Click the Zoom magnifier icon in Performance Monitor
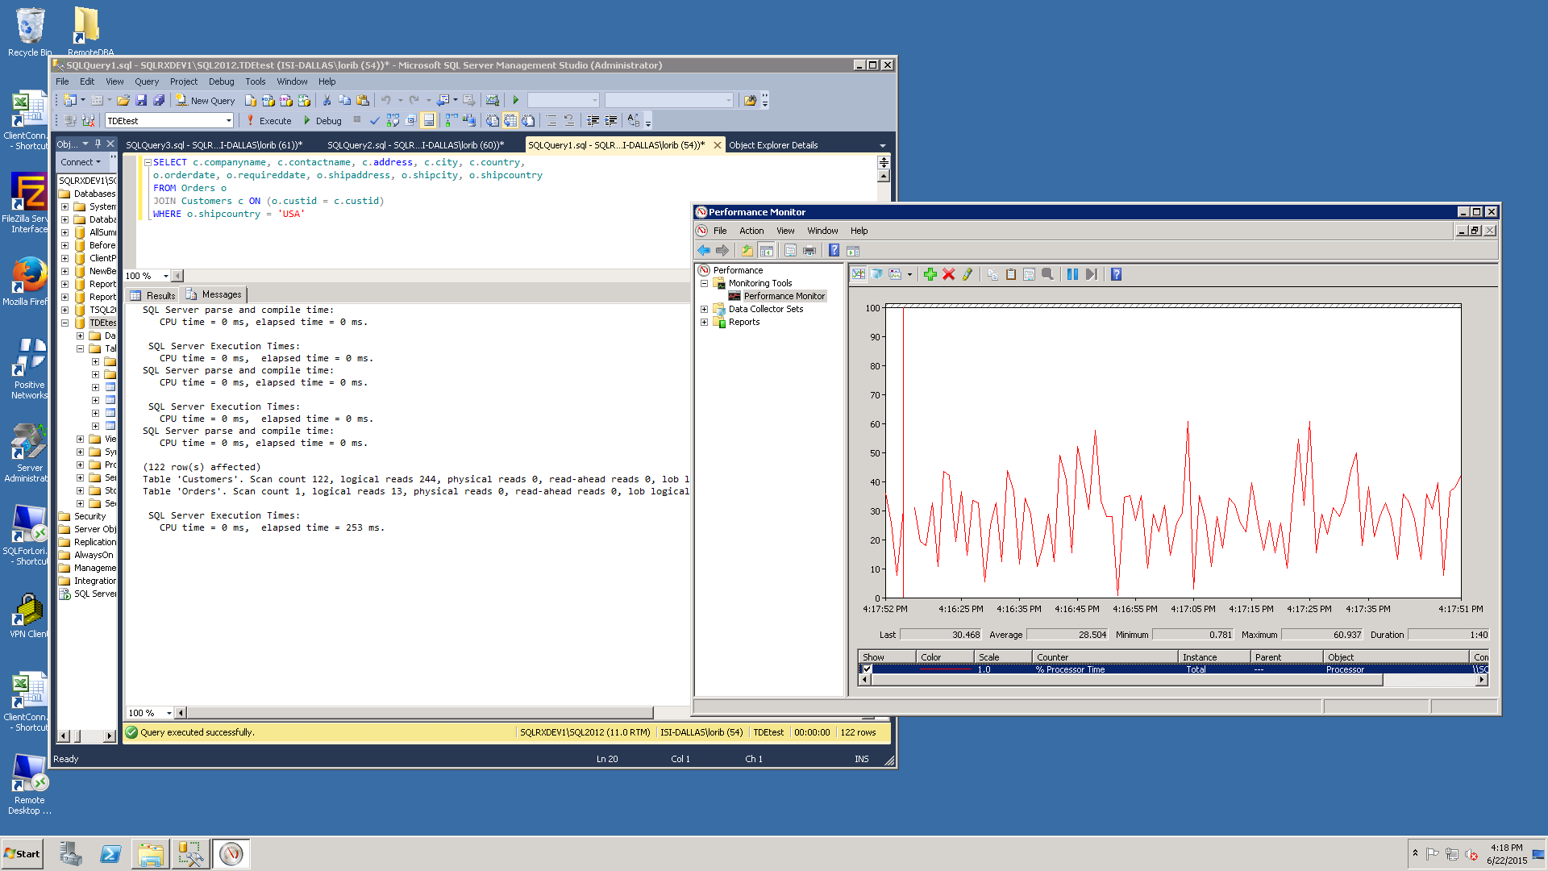 tap(1047, 274)
